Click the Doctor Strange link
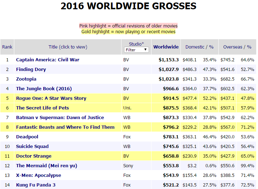The height and width of the screenshot is (189, 258). point(34,156)
